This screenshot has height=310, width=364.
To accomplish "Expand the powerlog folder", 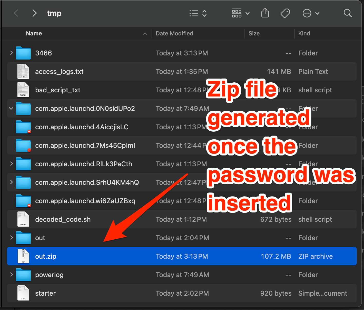I will point(11,275).
